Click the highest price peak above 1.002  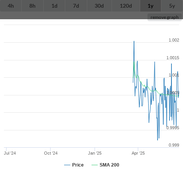pos(134,41)
